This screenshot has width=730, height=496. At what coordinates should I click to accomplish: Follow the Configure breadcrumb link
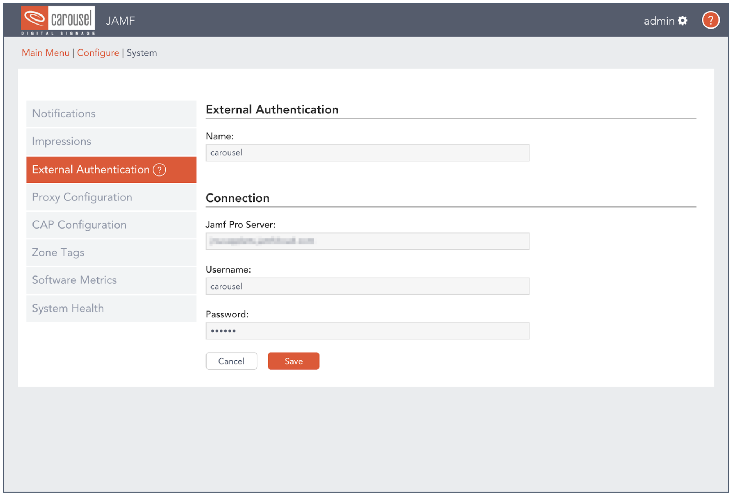98,53
